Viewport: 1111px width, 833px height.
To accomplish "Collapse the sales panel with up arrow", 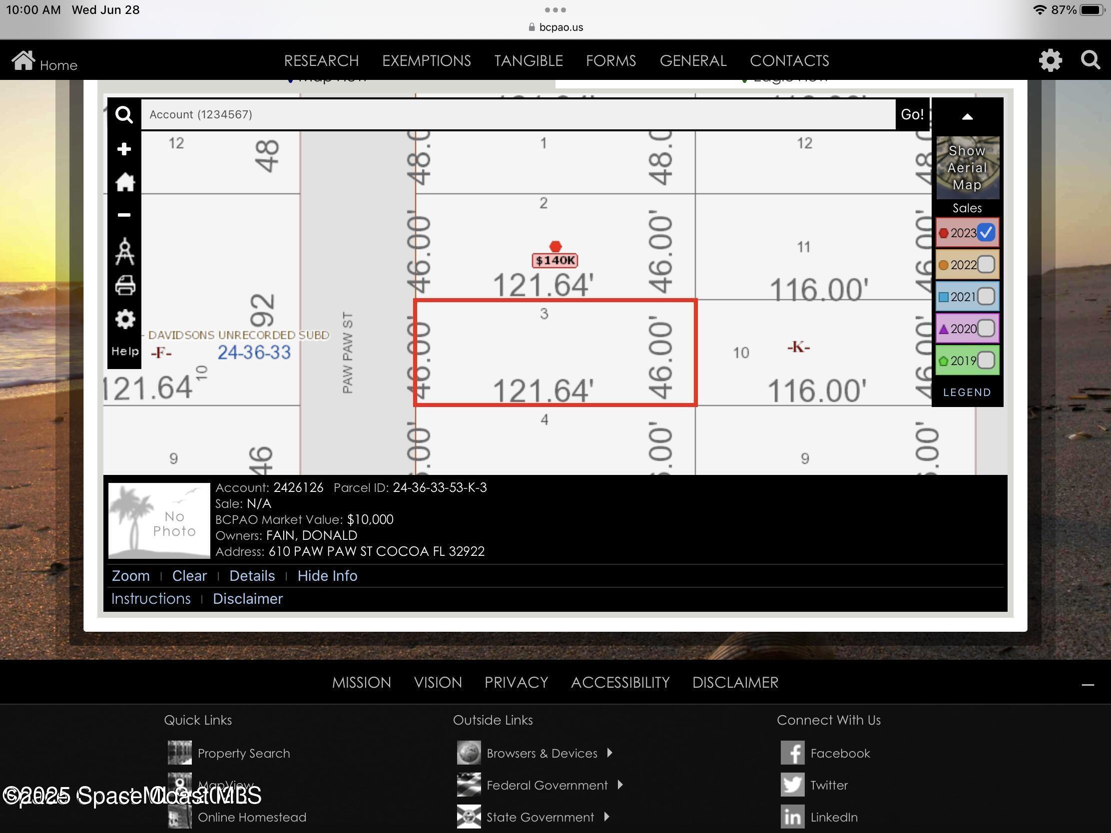I will 967,117.
